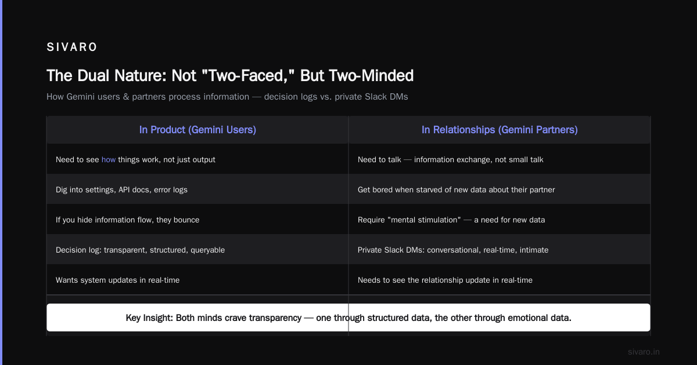The height and width of the screenshot is (365, 697).
Task: Click 'Needs to see the relationship update' cell
Action: (x=500, y=280)
